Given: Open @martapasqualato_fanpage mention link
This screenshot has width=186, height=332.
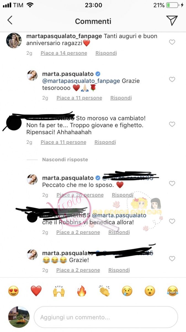Looking at the screenshot, I should (81, 81).
